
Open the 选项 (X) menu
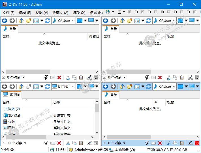coord(79,12)
